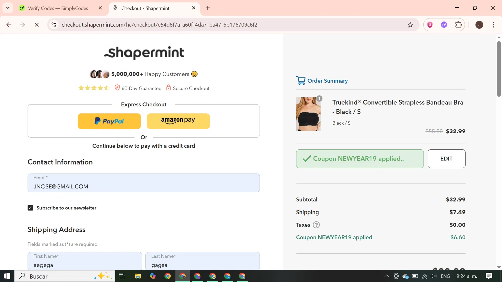Viewport: 502px width, 282px height.
Task: Click the Secure Checkout lock icon
Action: pos(169,88)
